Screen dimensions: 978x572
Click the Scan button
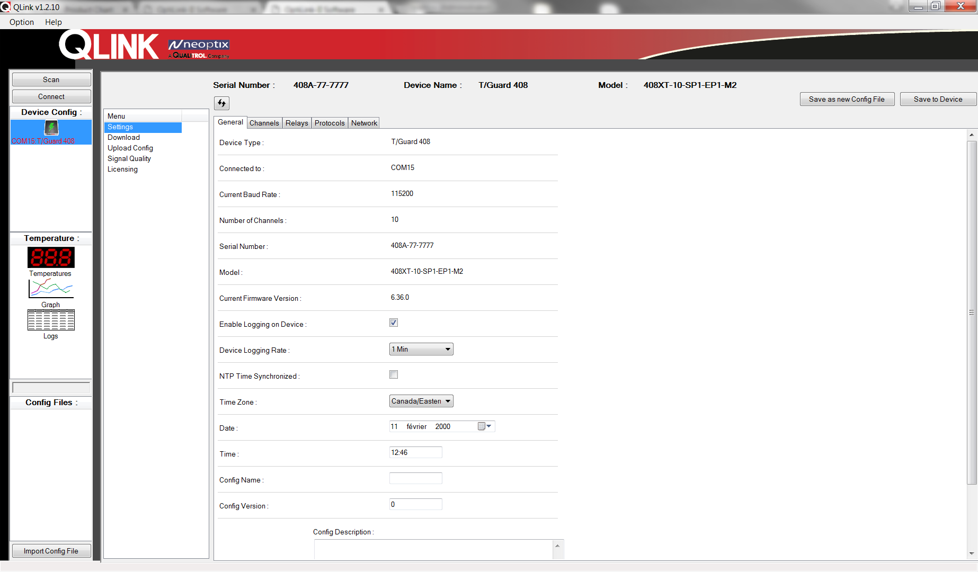pyautogui.click(x=51, y=79)
